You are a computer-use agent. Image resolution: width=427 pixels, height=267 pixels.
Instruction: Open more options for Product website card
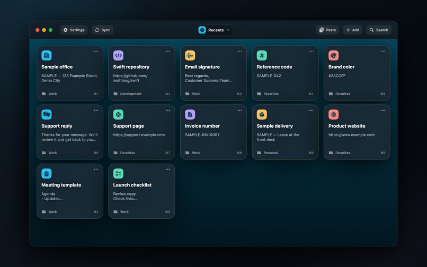point(383,110)
